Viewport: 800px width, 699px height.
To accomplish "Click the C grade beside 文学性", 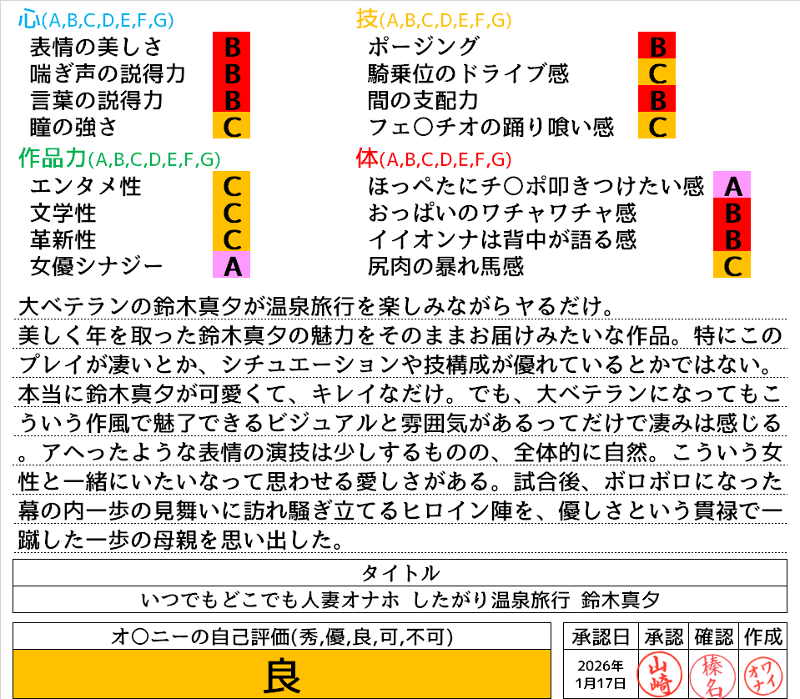I will [x=232, y=213].
